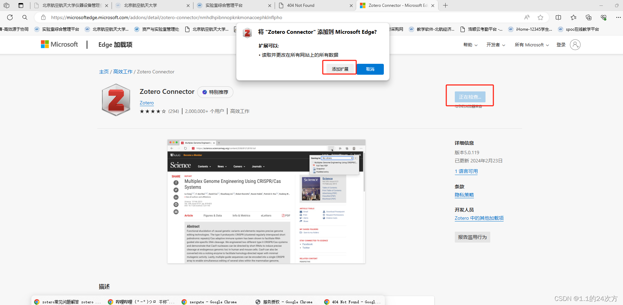Open iHome-12345学生 bookmark

coord(530,29)
